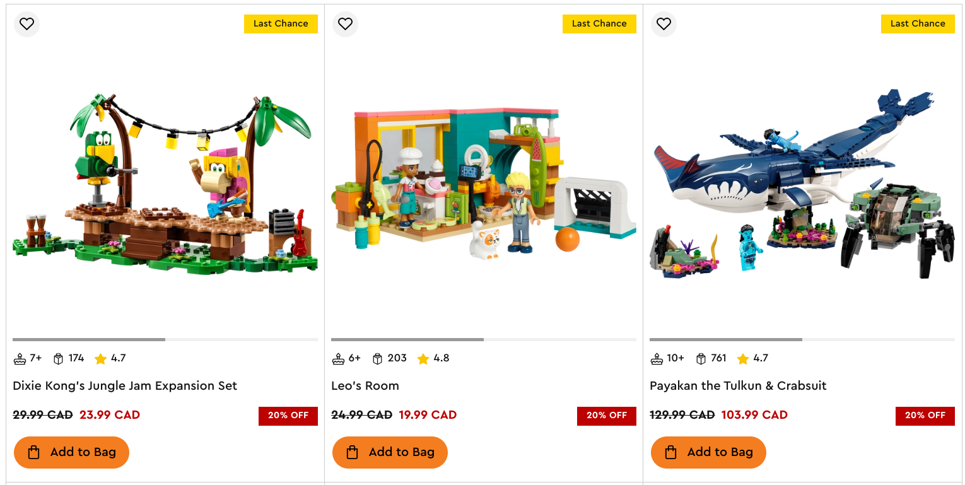965x485 pixels.
Task: Toggle wishlist heart for Payakan the Tulkun
Action: pos(664,24)
